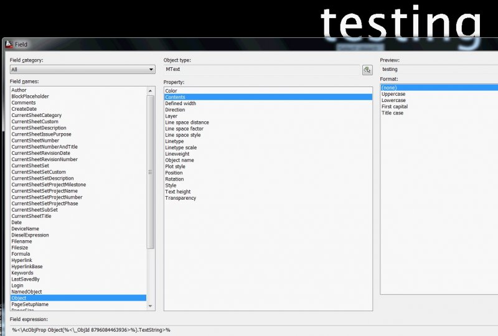Select highlighted Object field name
Viewport: 498px width, 336px height.
[78, 298]
